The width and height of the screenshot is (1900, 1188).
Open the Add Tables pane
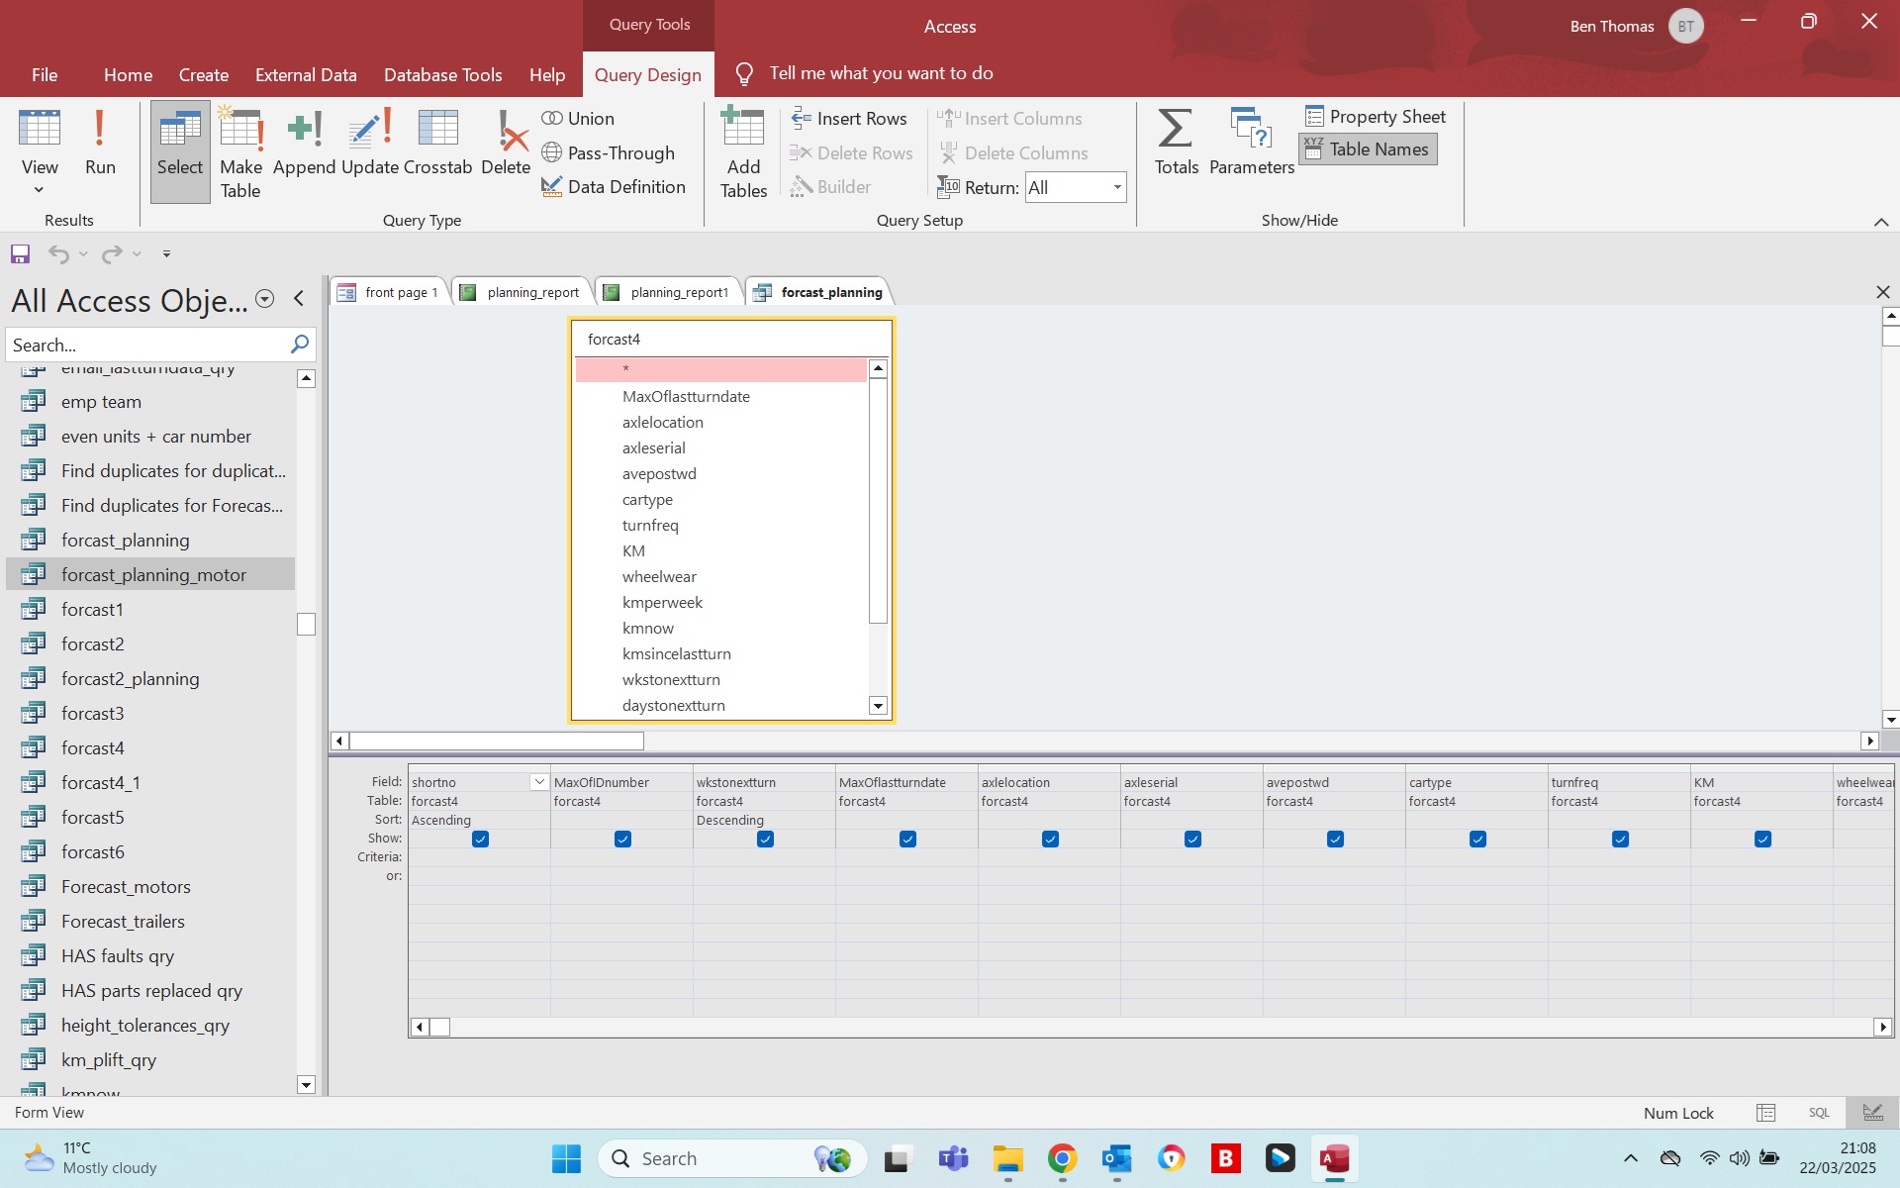click(743, 151)
